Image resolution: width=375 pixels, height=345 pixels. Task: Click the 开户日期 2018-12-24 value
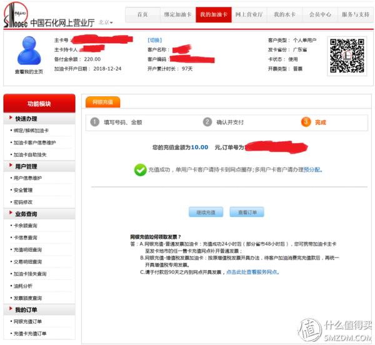[x=107, y=69]
